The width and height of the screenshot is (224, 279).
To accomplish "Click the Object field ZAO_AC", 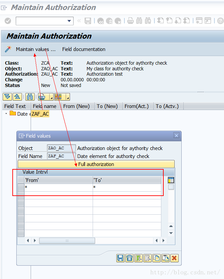I will tap(61, 148).
